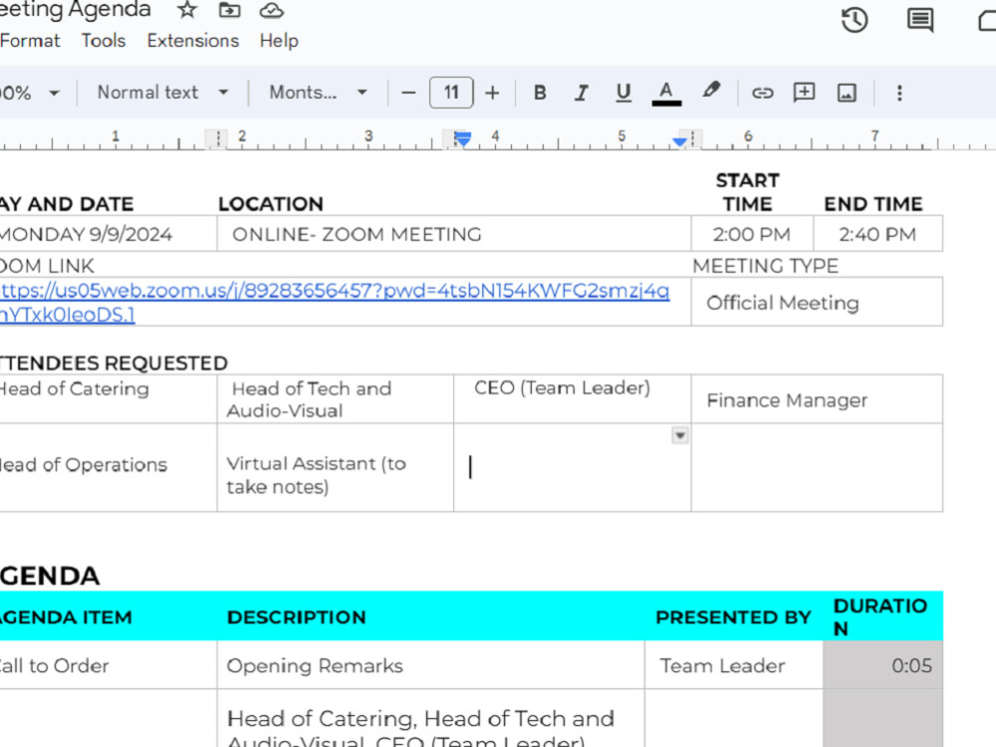
Task: Click the font size 11 field
Action: click(x=451, y=93)
